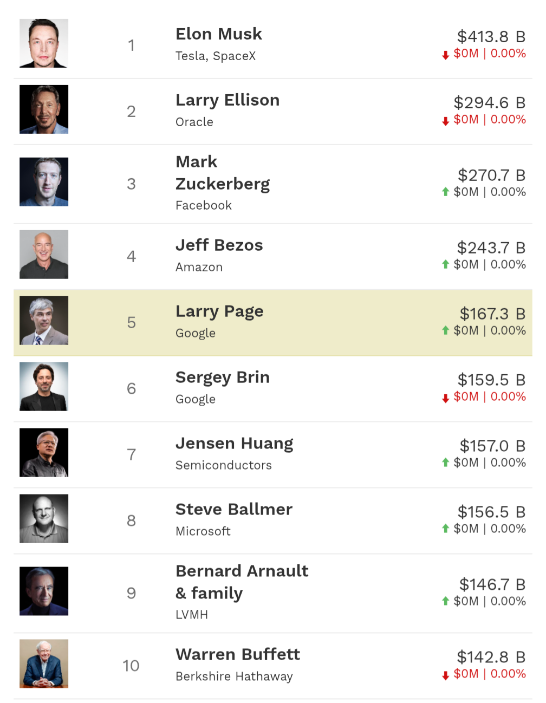Click Larry Page's profile picture

tap(44, 321)
